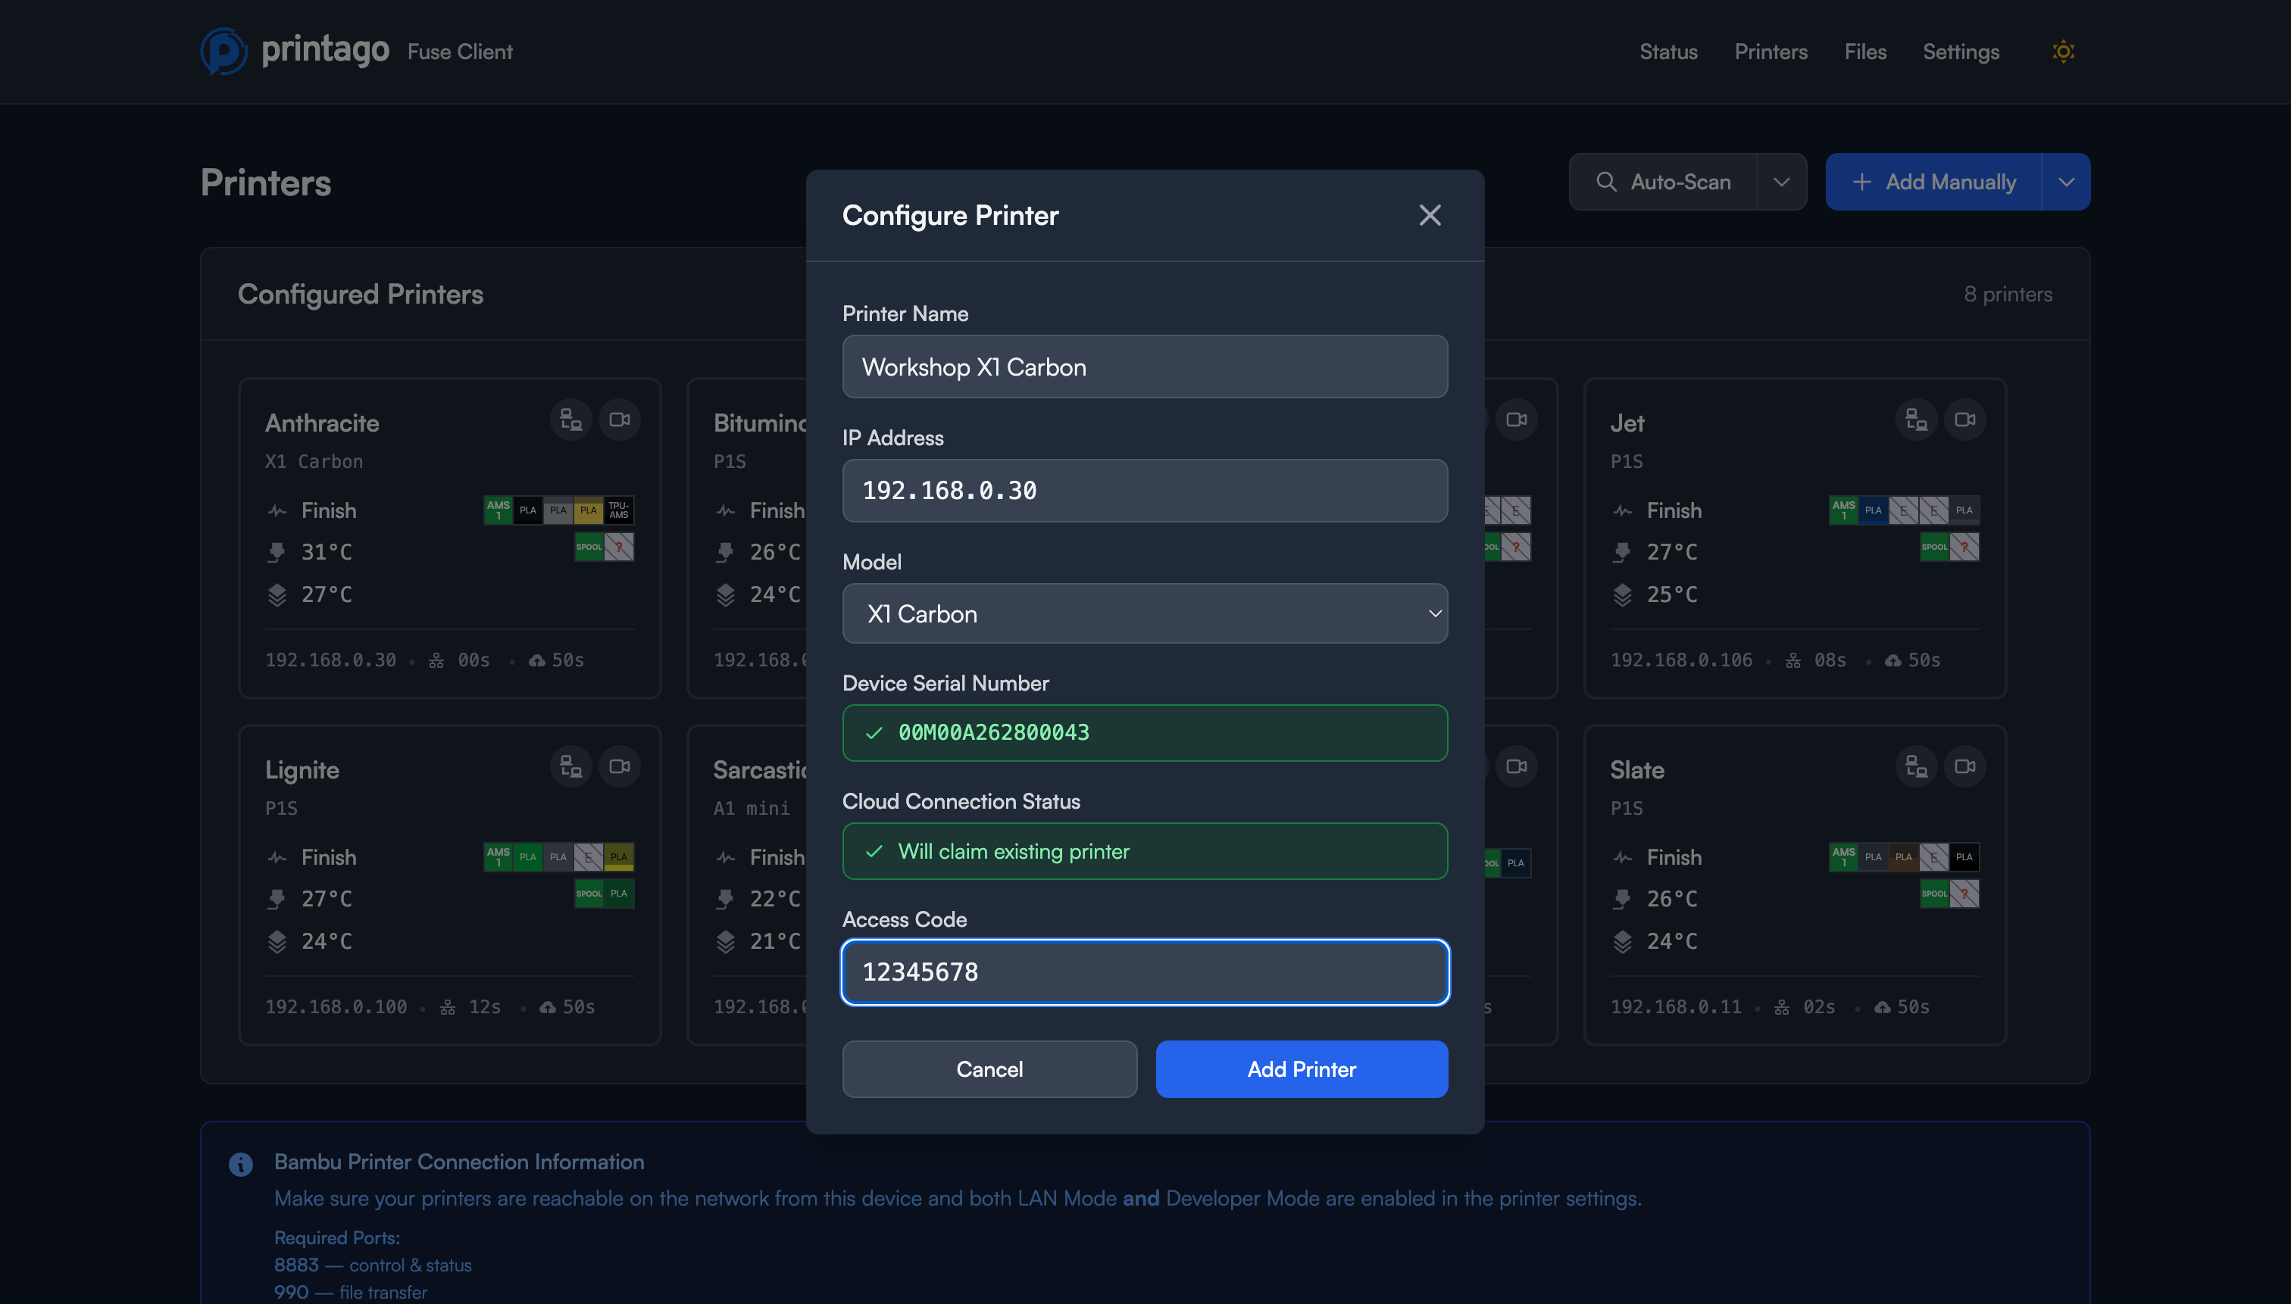This screenshot has width=2291, height=1304.
Task: Click Slate's camera icon
Action: [1965, 766]
